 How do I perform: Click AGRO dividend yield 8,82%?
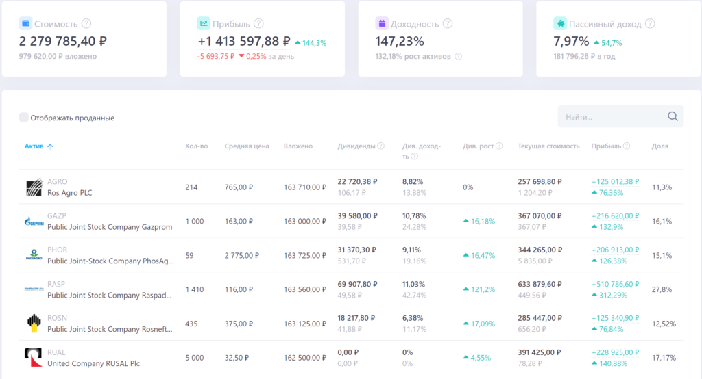tap(413, 181)
